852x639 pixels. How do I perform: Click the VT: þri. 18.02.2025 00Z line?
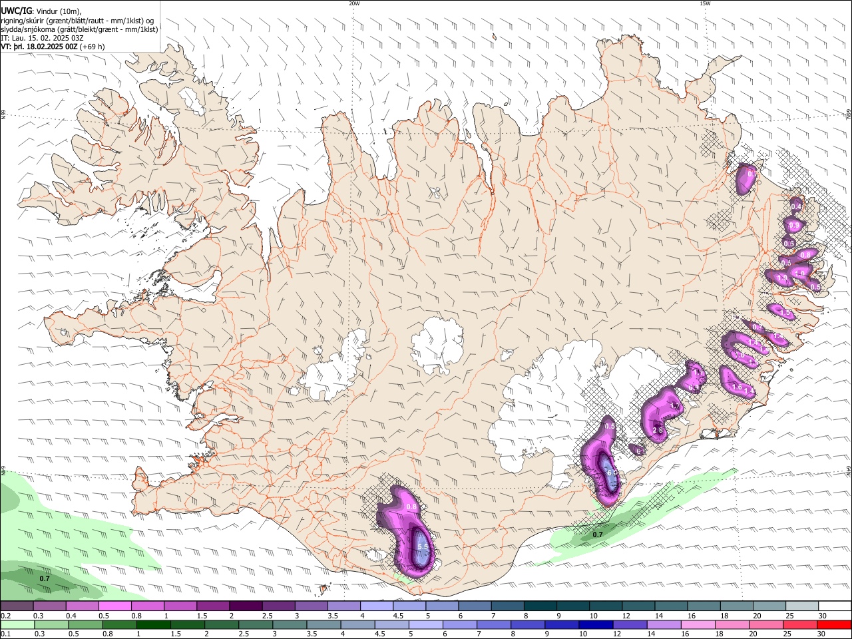(x=53, y=47)
